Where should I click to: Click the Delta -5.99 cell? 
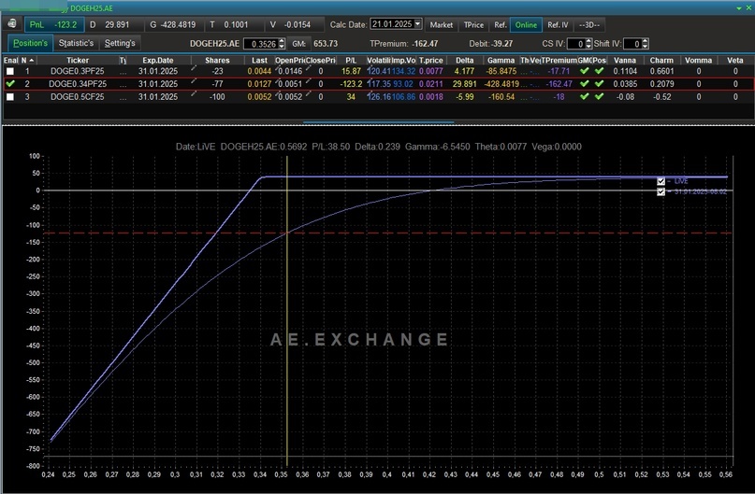(465, 96)
